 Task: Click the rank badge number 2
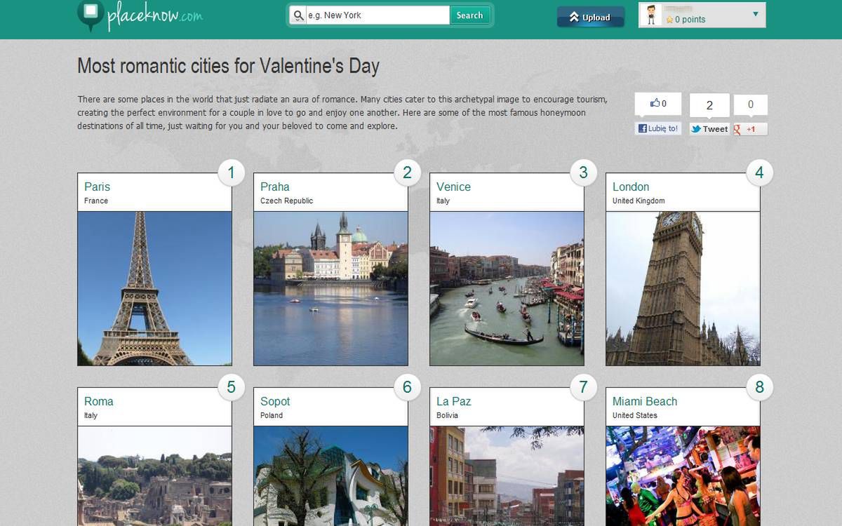point(408,173)
